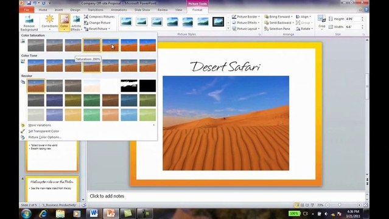Select the No Recolor swatch
This screenshot has width=389, height=219.
pyautogui.click(x=36, y=86)
